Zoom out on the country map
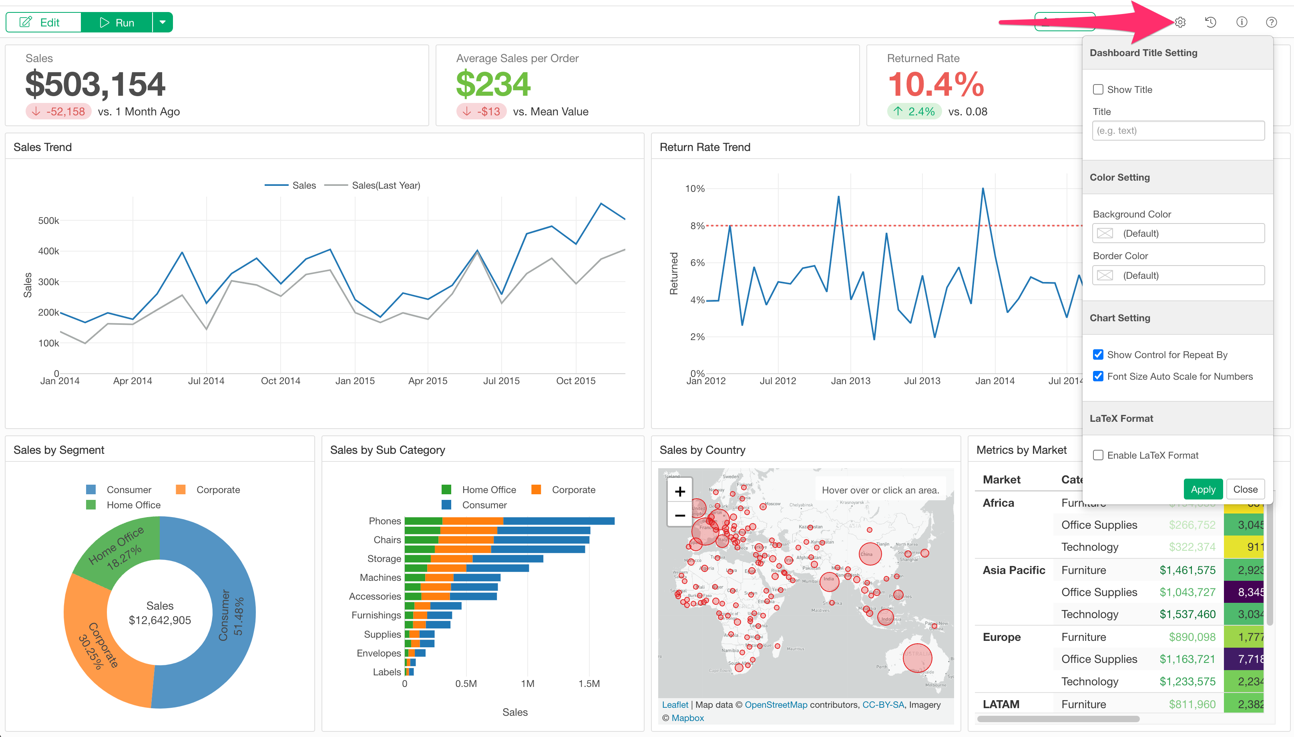Screen dimensions: 1294x737 coord(680,515)
